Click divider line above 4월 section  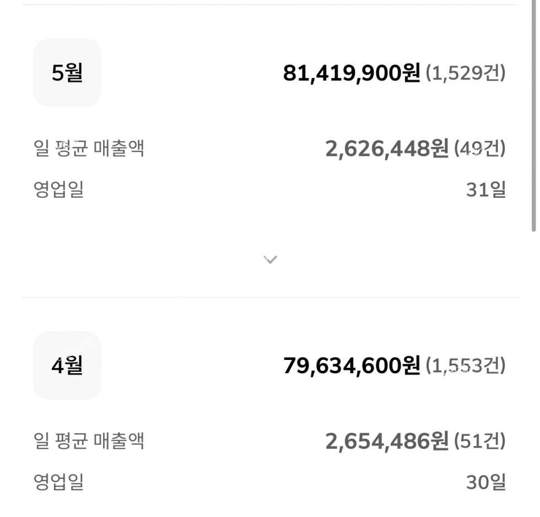click(x=271, y=297)
